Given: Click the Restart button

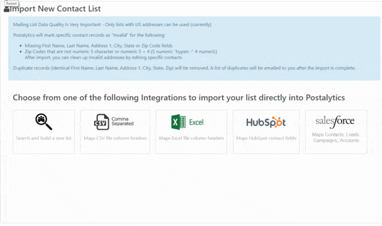Looking at the screenshot, I should 11,3.
